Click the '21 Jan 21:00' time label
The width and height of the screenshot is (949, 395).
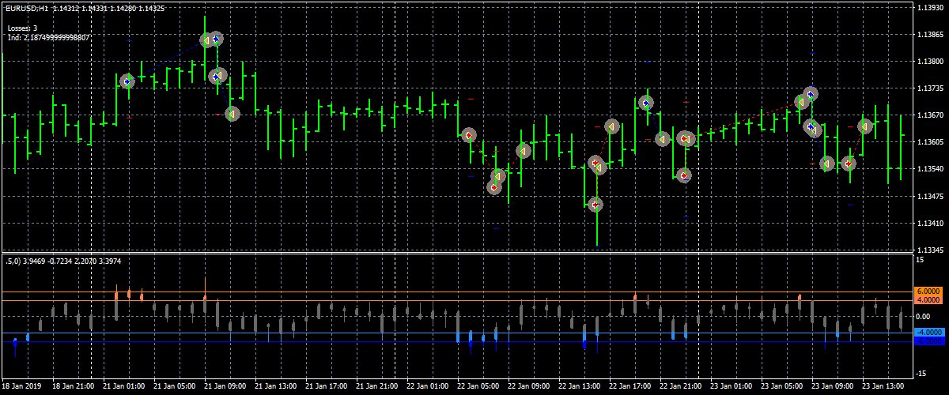pos(376,387)
